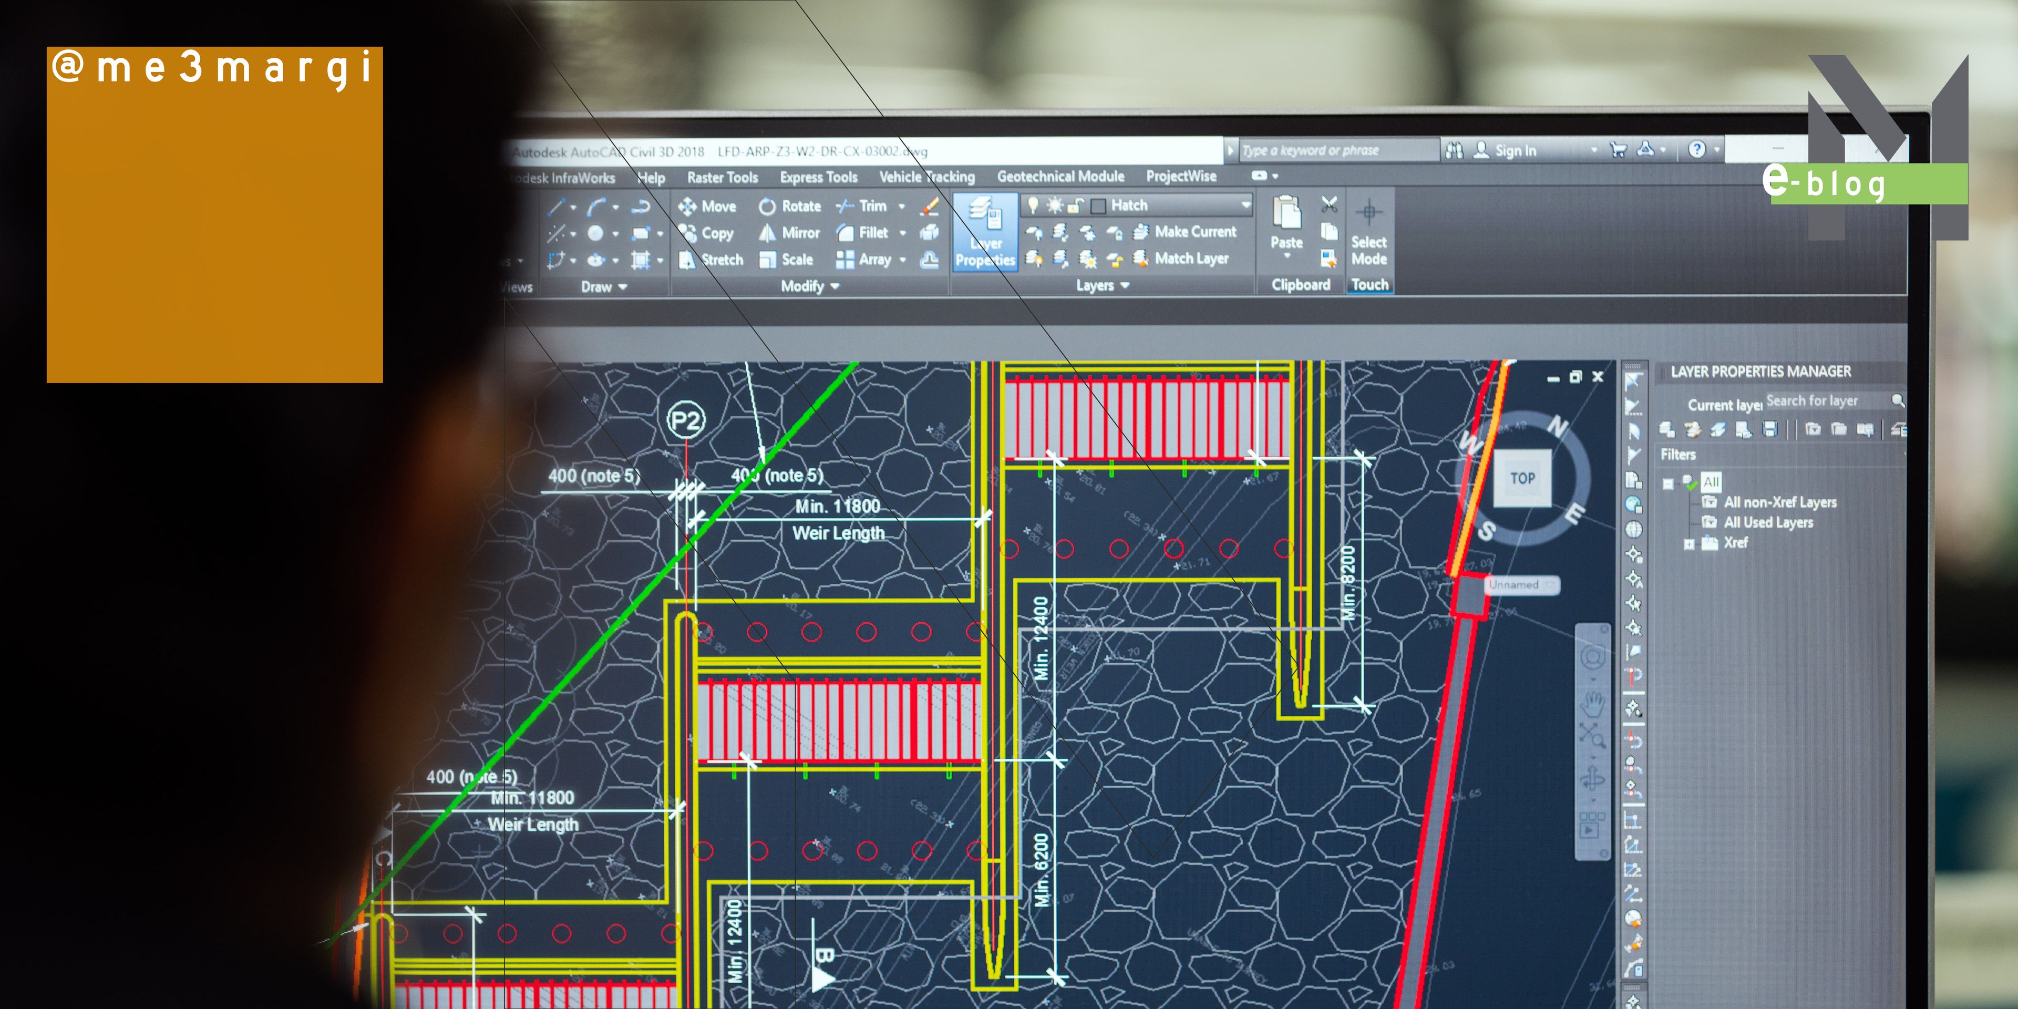The width and height of the screenshot is (2018, 1009).
Task: Select the Line draw tool
Action: (556, 207)
